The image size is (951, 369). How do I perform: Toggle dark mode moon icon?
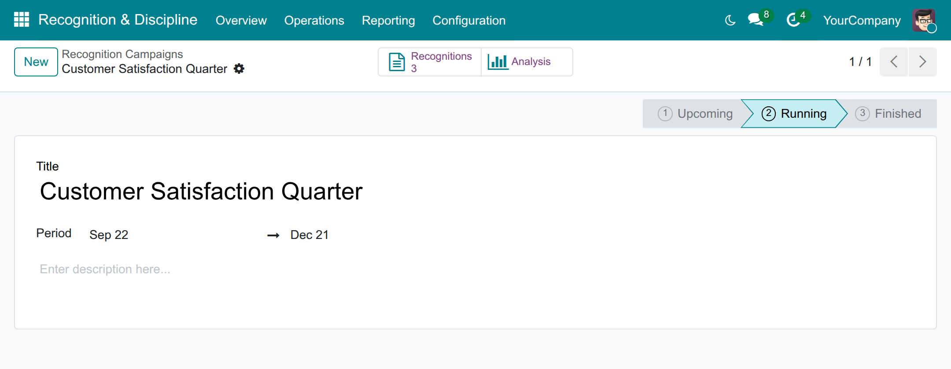(x=730, y=20)
